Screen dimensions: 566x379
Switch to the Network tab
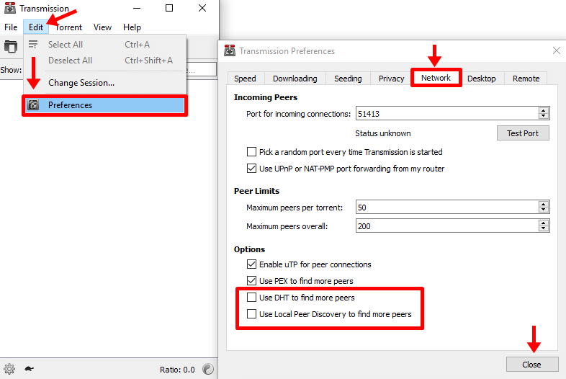tap(436, 78)
